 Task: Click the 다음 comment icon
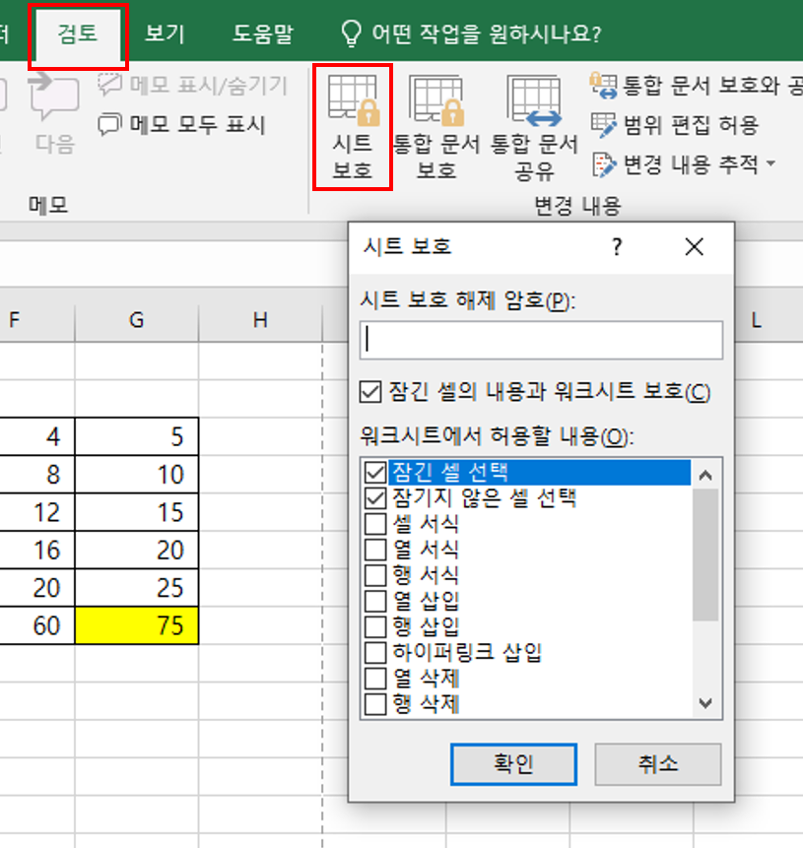(x=53, y=98)
